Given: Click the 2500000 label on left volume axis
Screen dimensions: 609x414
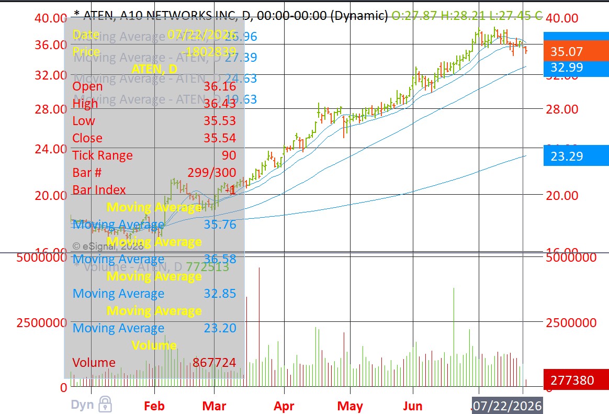Looking at the screenshot, I should pyautogui.click(x=41, y=322).
